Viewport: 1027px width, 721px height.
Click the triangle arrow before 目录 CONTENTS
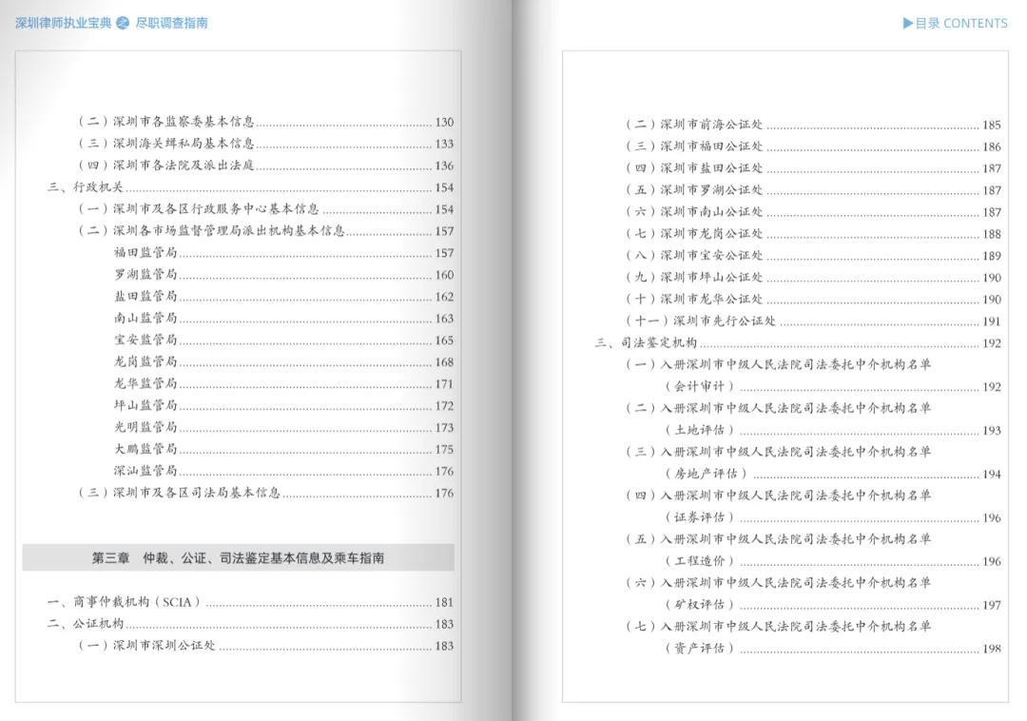click(907, 24)
